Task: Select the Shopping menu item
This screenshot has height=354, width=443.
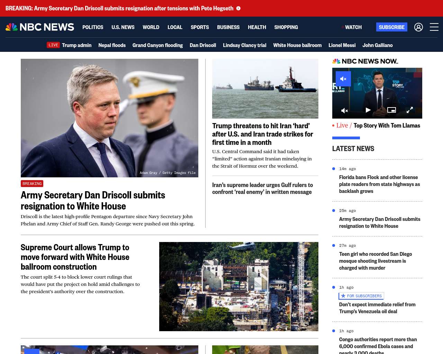Action: (x=286, y=27)
